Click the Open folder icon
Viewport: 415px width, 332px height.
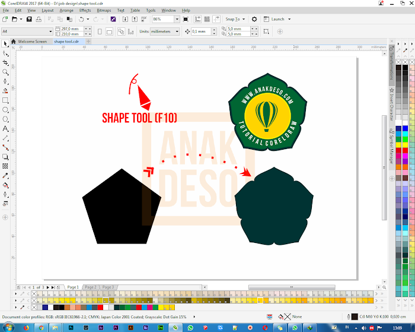[x=15, y=19]
